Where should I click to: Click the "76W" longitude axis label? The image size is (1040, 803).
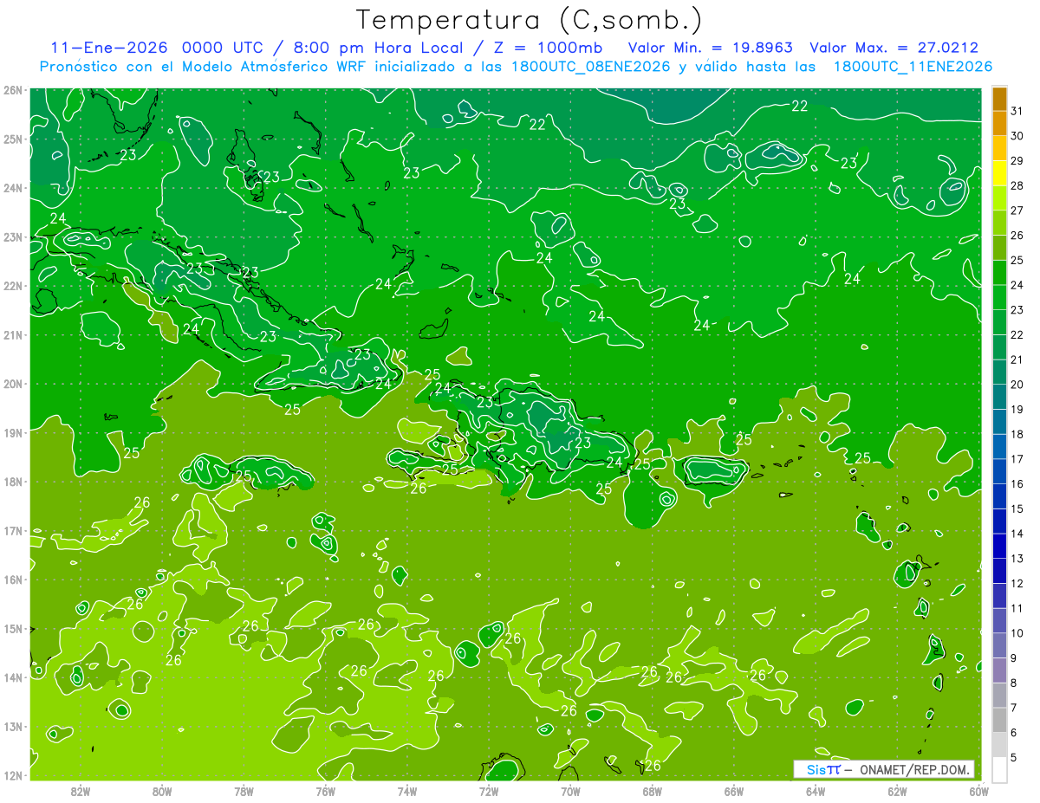pyautogui.click(x=326, y=791)
